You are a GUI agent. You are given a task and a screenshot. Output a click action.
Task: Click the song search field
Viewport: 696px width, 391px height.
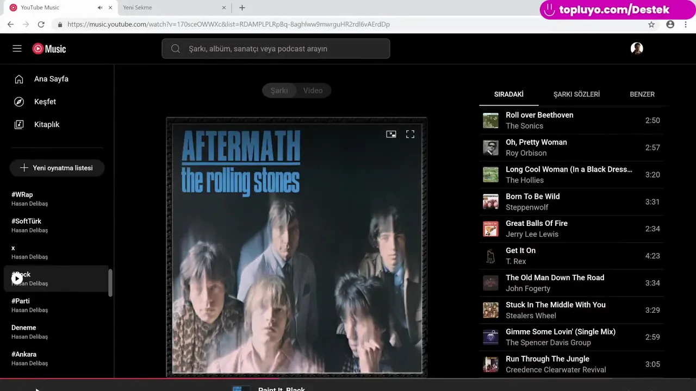click(x=276, y=49)
